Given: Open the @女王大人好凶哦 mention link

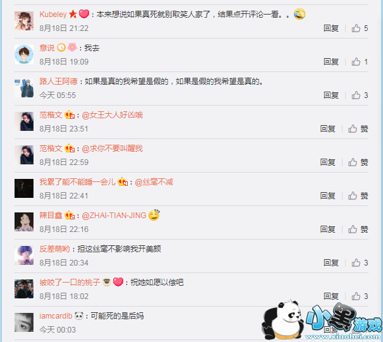Looking at the screenshot, I should pyautogui.click(x=112, y=115).
